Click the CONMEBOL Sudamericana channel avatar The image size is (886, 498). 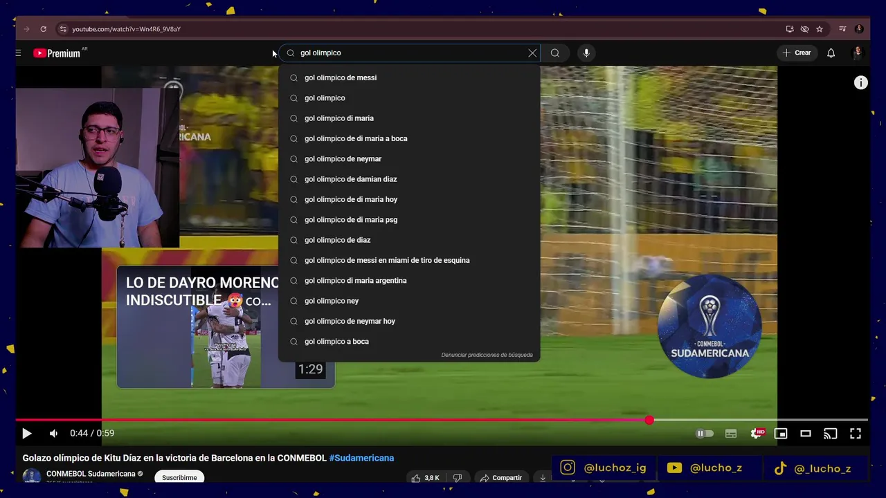click(x=31, y=476)
